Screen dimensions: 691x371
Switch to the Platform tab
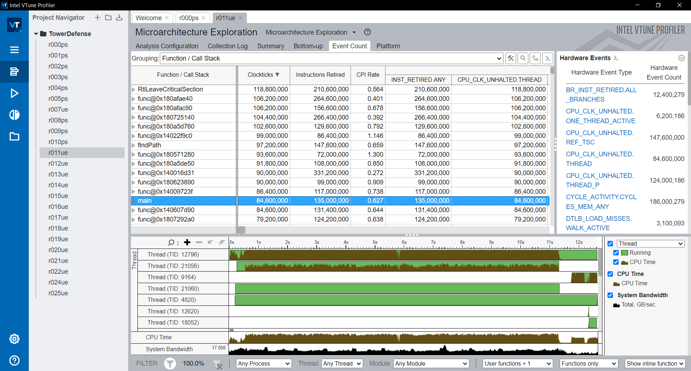pyautogui.click(x=388, y=46)
